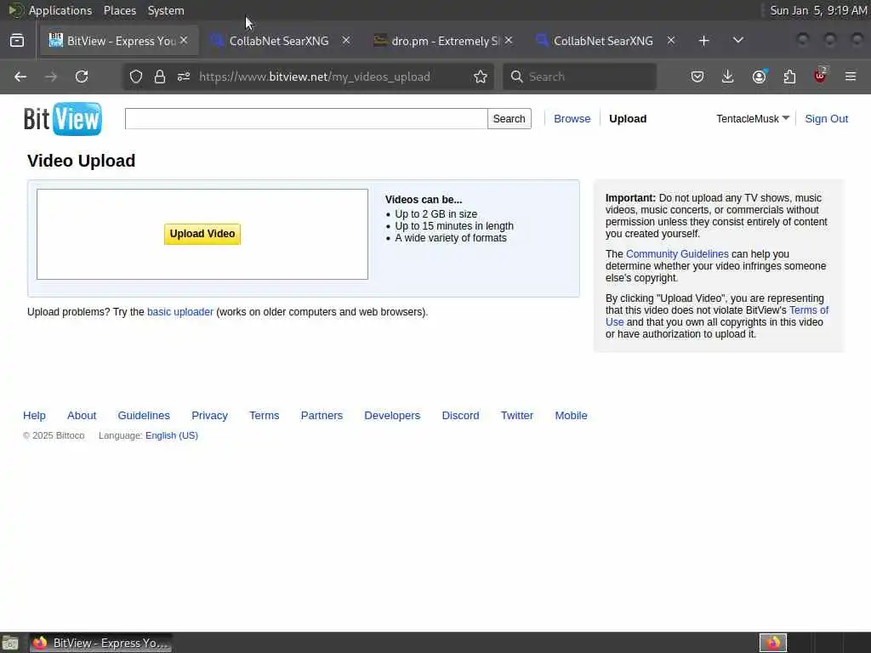Click the About footer link
871x653 pixels.
point(82,415)
